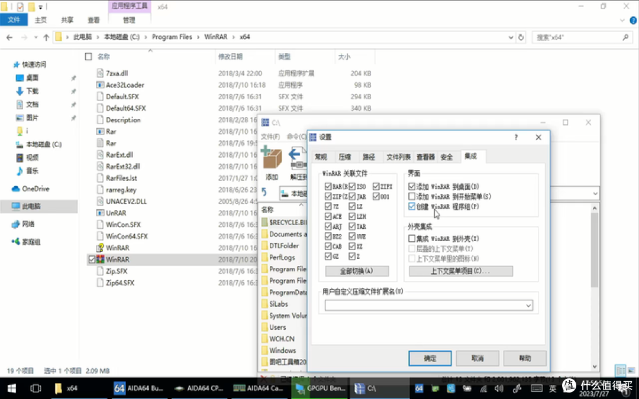Switch to AIDA64 Bu... taskbar item
Image resolution: width=639 pixels, height=399 pixels.
[x=139, y=388]
